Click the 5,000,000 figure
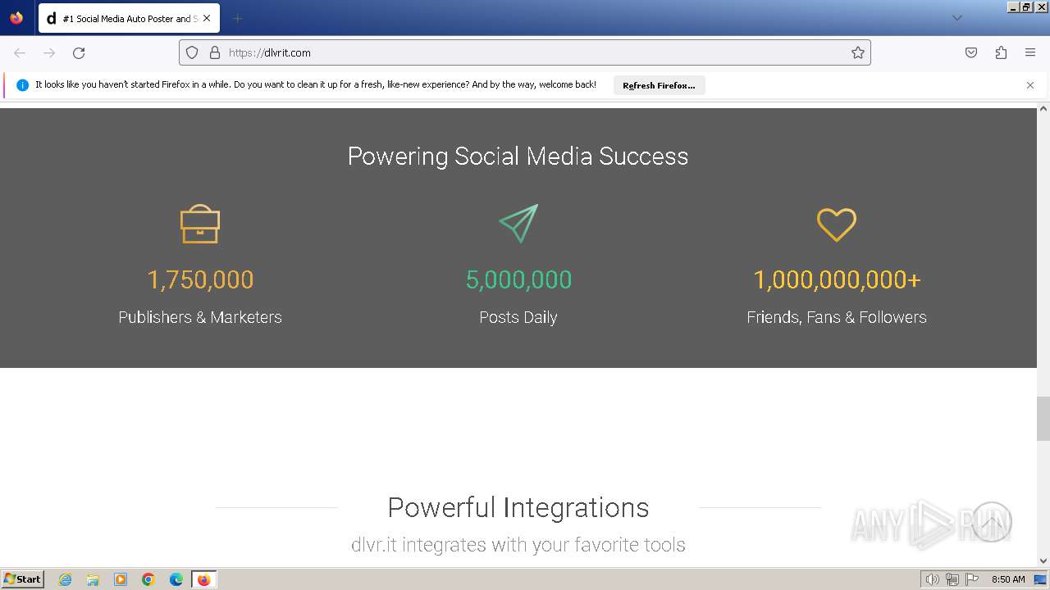 click(x=518, y=279)
